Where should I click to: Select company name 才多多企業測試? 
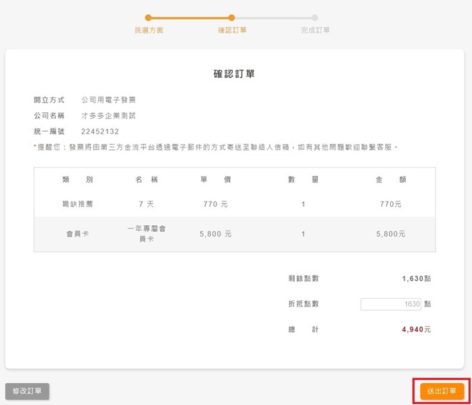click(108, 116)
